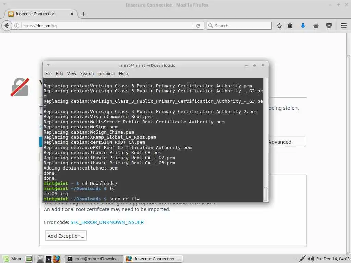Viewport: 351px width, 263px height.
Task: Focus the Firefox URL address field
Action: click(107, 26)
